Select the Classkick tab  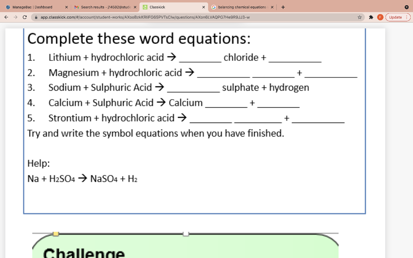174,7
